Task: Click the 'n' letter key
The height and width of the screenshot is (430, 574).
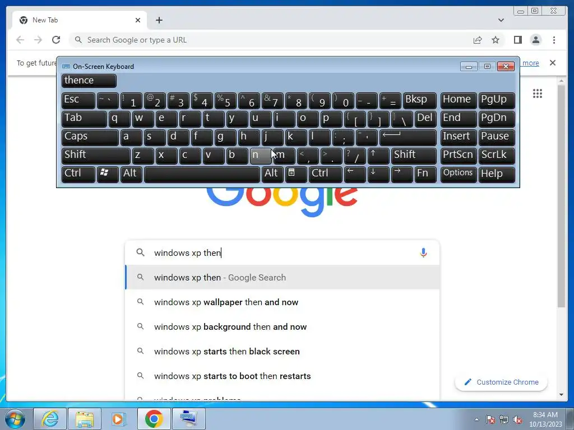Action: [261, 156]
